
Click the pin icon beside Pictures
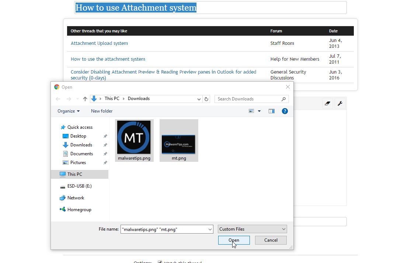105,163
